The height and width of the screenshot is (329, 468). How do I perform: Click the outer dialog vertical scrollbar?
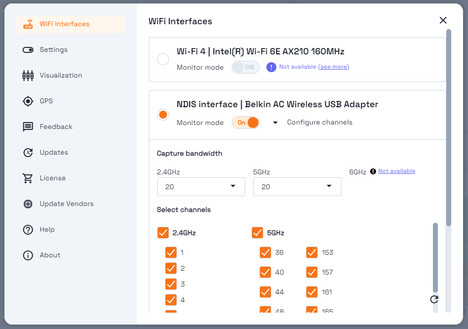pyautogui.click(x=449, y=127)
